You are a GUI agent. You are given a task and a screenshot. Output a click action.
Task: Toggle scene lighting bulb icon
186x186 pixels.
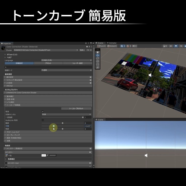176,46
